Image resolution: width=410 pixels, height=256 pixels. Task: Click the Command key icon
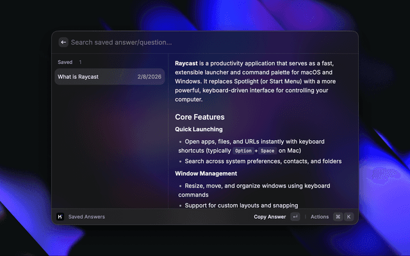[338, 217]
